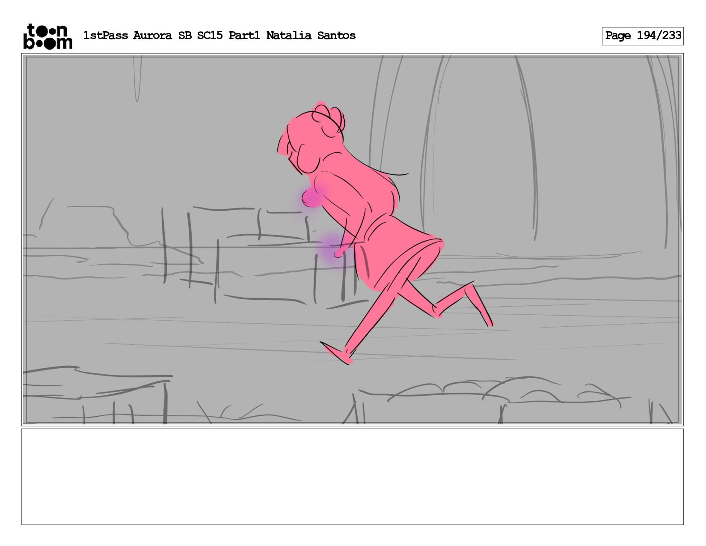Click the hanging stalactite at top left
This screenshot has width=706, height=546.
[x=137, y=79]
